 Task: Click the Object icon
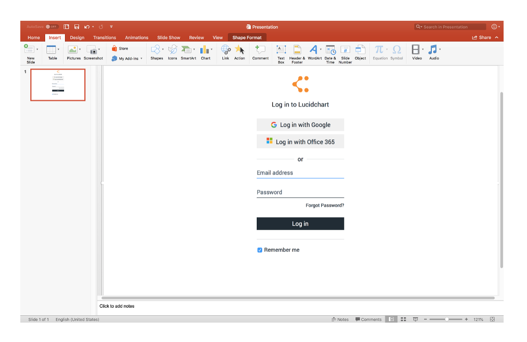[361, 50]
